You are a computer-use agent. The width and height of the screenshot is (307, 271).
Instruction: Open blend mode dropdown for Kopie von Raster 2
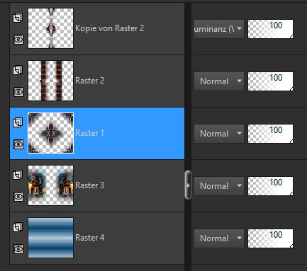pyautogui.click(x=219, y=29)
